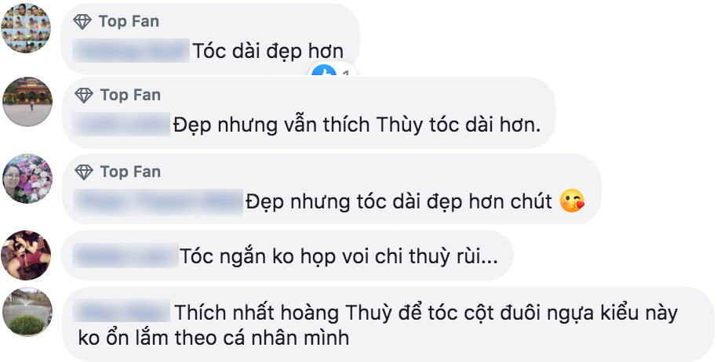717x362 pixels.
Task: Click the diamond Top Fan icon on first comment
Action: pyautogui.click(x=82, y=21)
